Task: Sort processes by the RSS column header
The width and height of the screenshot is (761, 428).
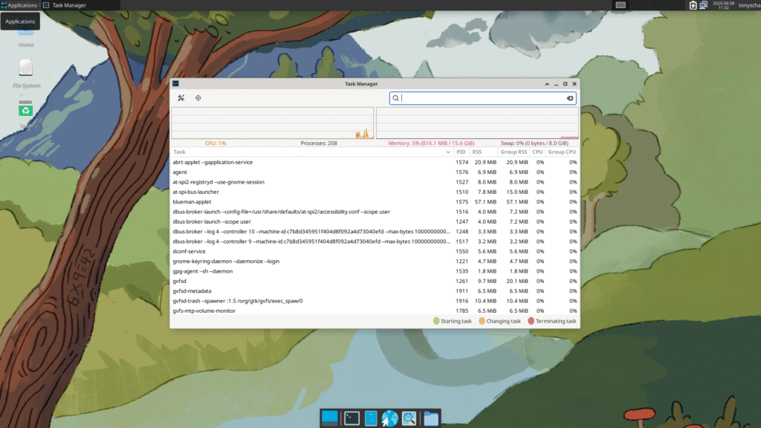Action: coord(477,152)
